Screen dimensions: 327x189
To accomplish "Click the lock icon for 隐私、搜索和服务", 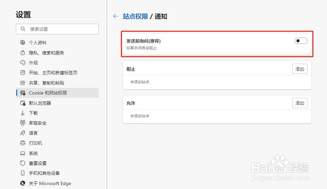I will (x=23, y=53).
